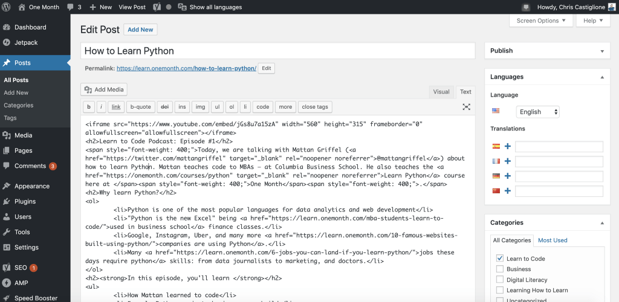This screenshot has height=302, width=619.
Task: Insert blockquote with b-quote button
Action: click(140, 107)
